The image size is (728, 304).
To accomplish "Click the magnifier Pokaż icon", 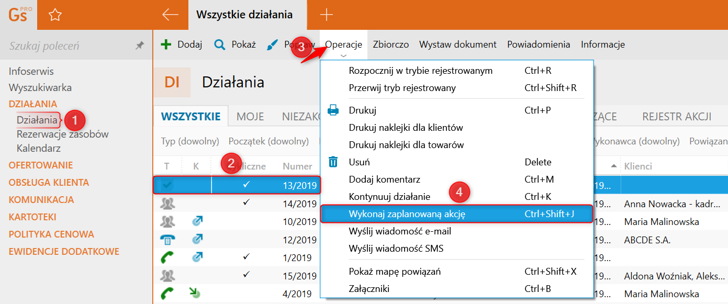I will (220, 44).
